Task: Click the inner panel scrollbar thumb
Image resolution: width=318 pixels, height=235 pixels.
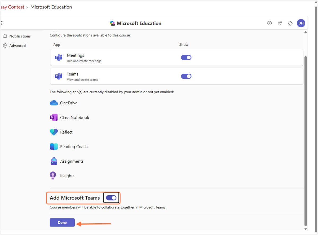Action: pos(306,141)
